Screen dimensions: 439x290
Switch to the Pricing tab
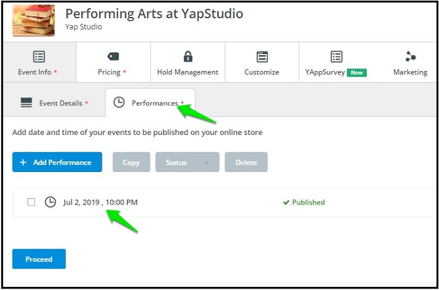pos(114,62)
